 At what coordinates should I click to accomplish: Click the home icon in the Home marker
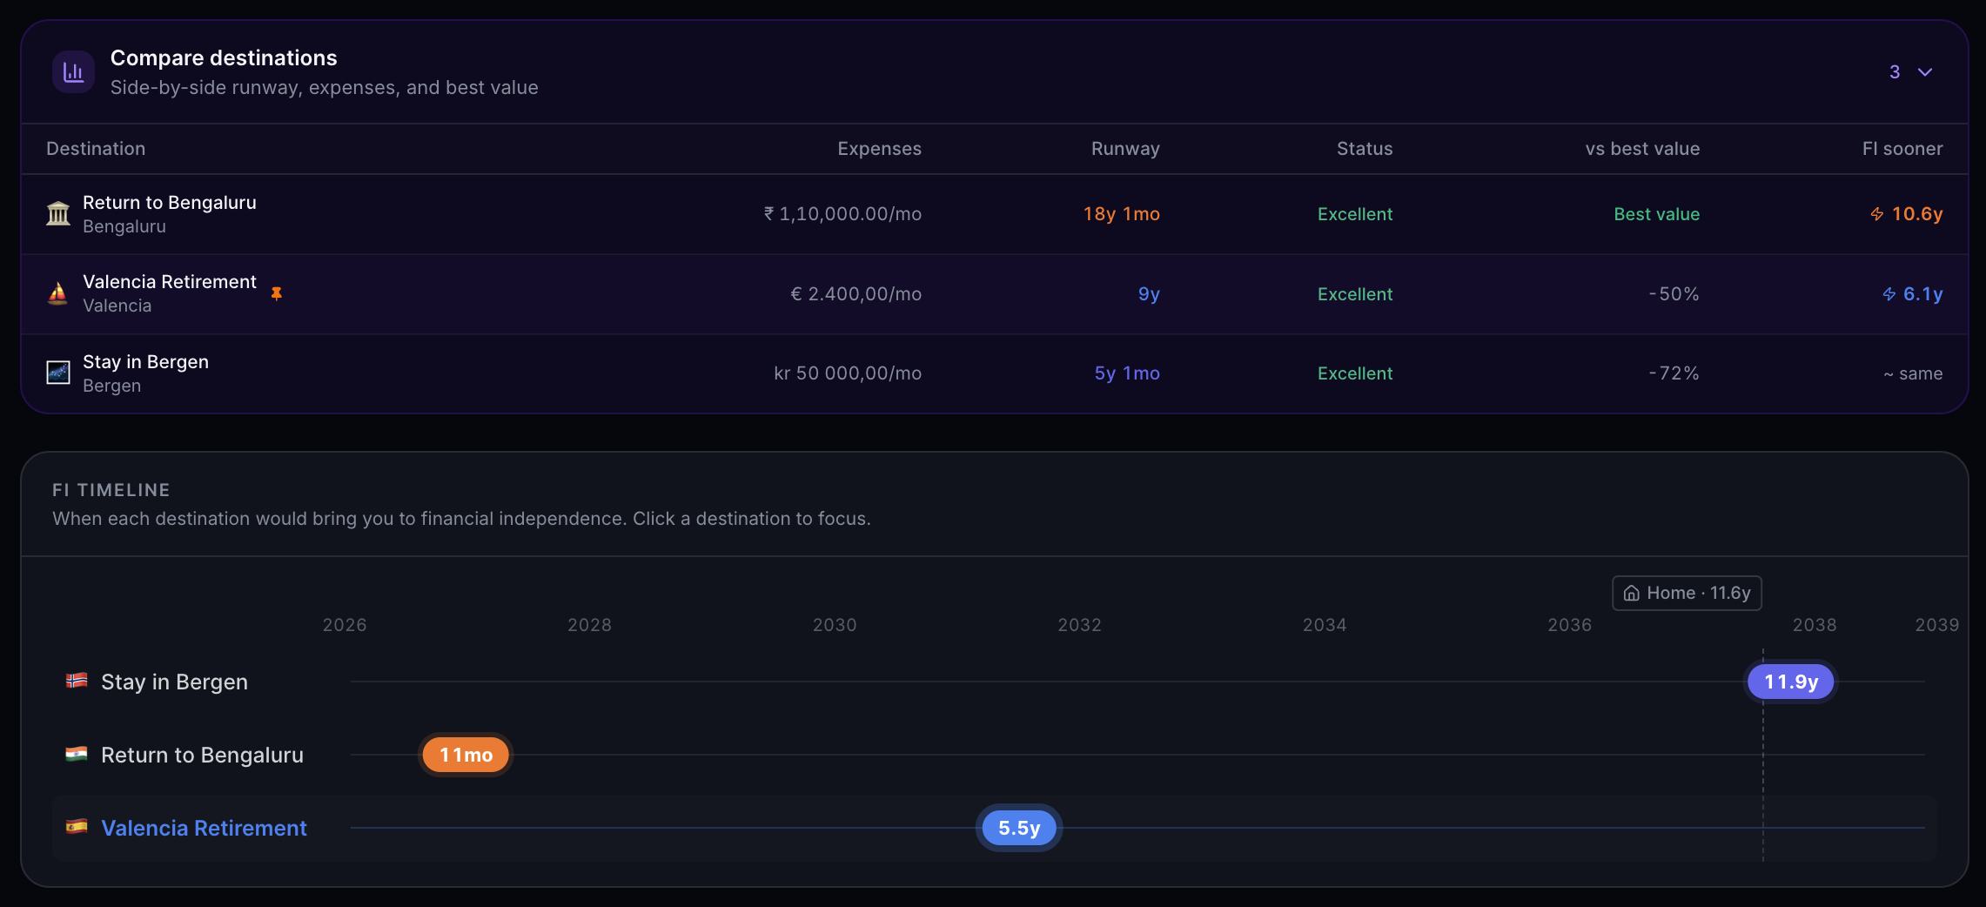tap(1632, 594)
